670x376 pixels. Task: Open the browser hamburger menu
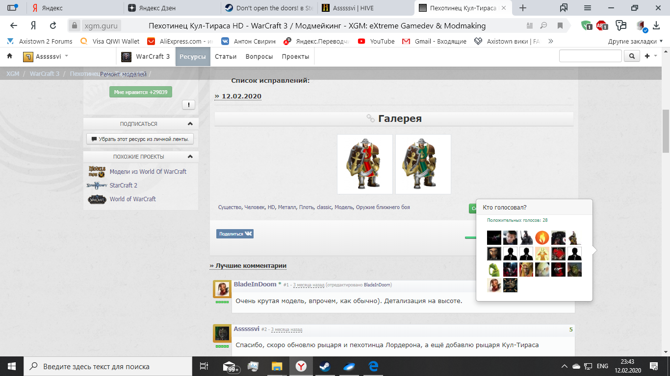[588, 8]
